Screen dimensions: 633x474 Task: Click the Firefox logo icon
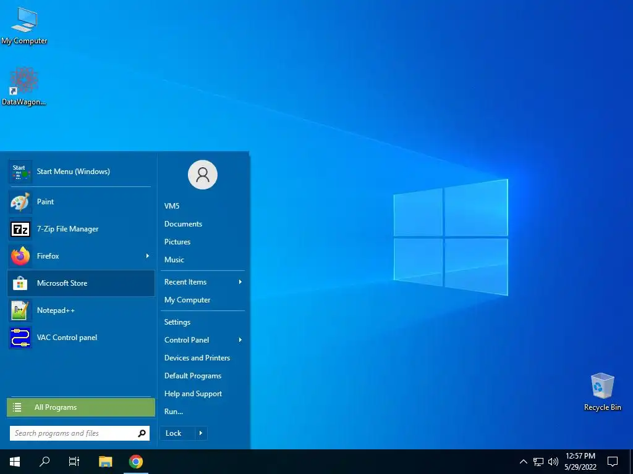[20, 256]
